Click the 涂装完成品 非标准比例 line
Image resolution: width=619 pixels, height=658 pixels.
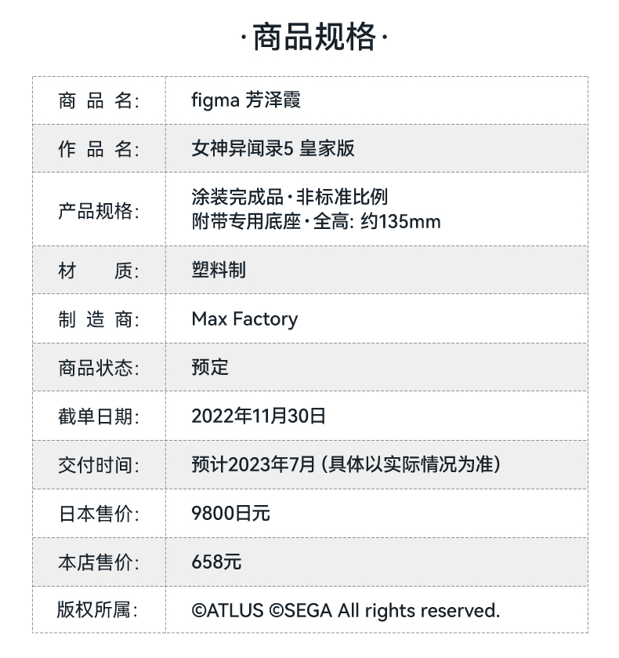tap(289, 197)
